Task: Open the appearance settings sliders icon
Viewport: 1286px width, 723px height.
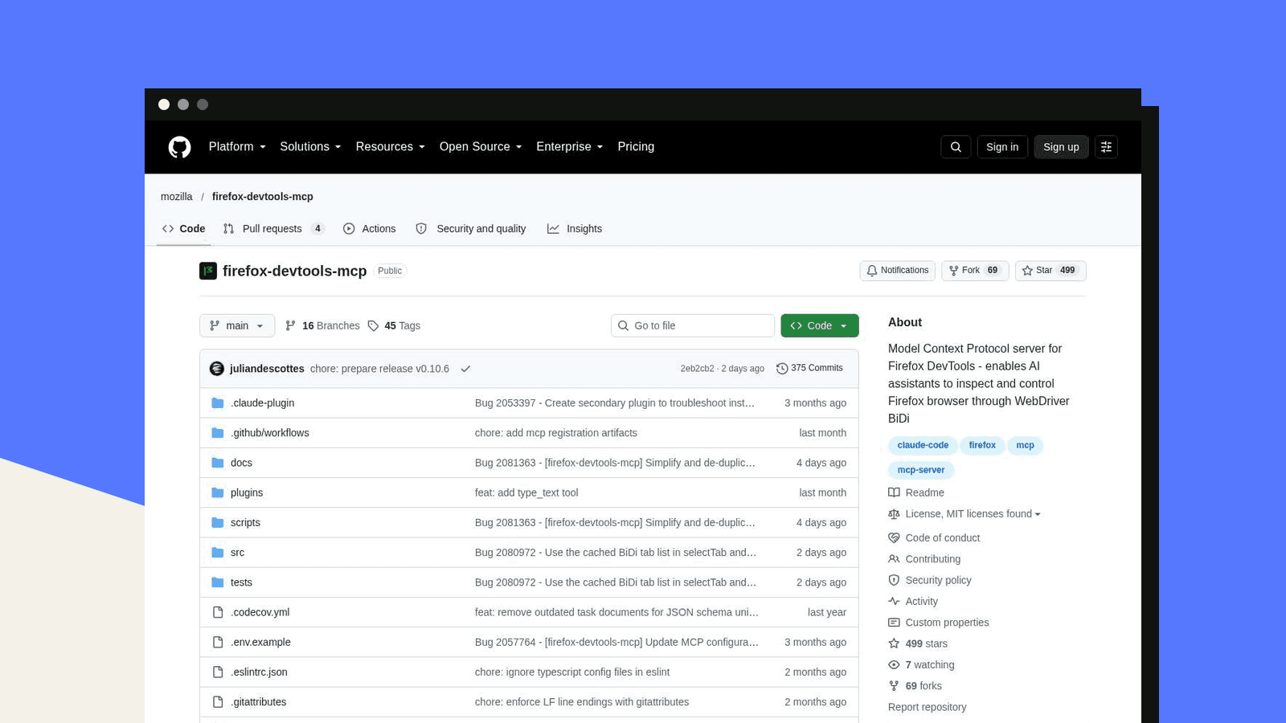Action: [1106, 147]
